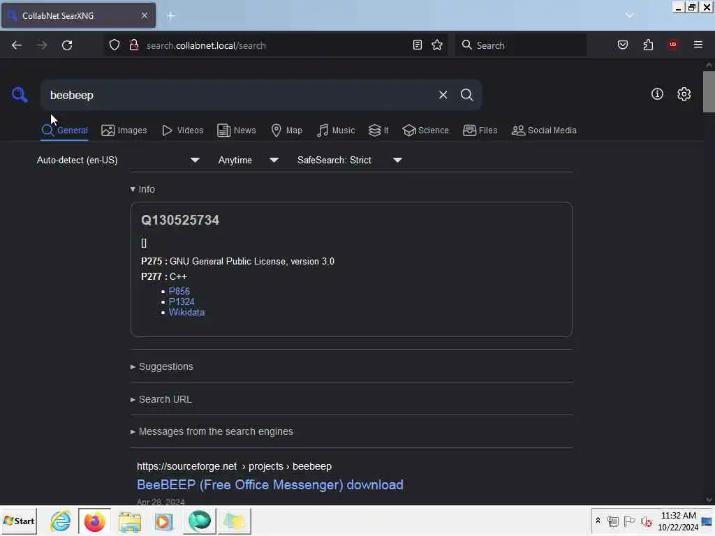This screenshot has height=536, width=715.
Task: Open the P856 link
Action: point(179,291)
